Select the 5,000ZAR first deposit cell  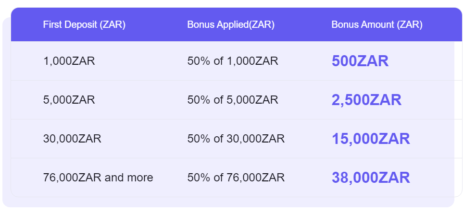(x=69, y=100)
